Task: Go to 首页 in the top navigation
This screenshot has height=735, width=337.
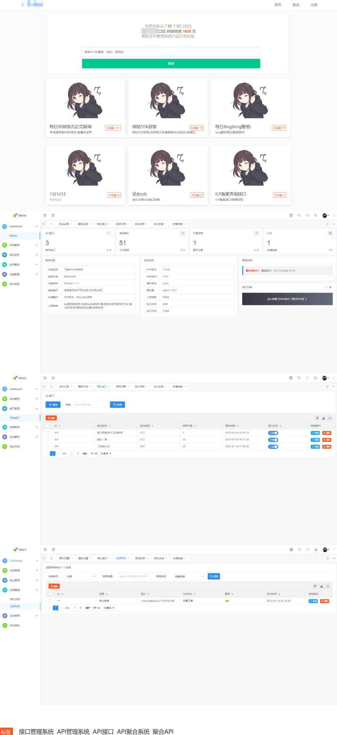Action: [x=278, y=5]
